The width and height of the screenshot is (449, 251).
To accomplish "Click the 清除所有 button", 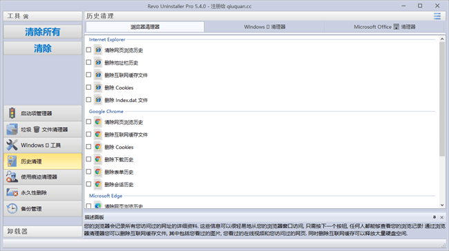I will click(x=43, y=32).
